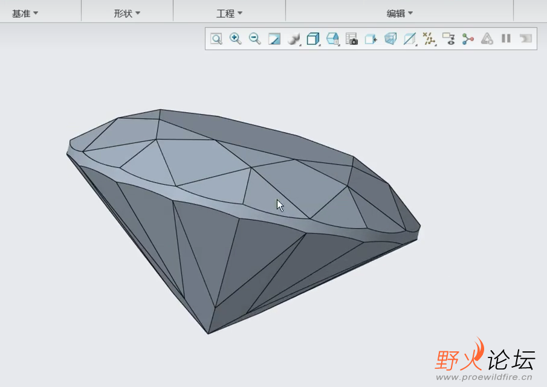Viewport: 547px width, 387px height.
Task: Toggle the annotation display eye icon
Action: click(448, 39)
